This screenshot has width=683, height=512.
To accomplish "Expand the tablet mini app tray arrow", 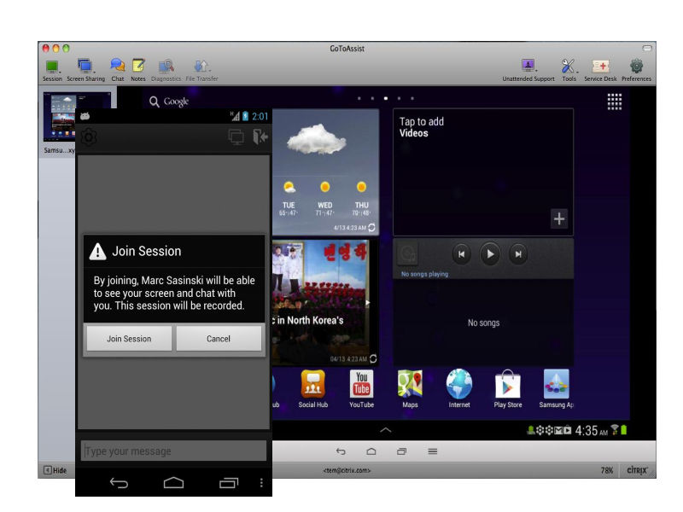I will 386,430.
